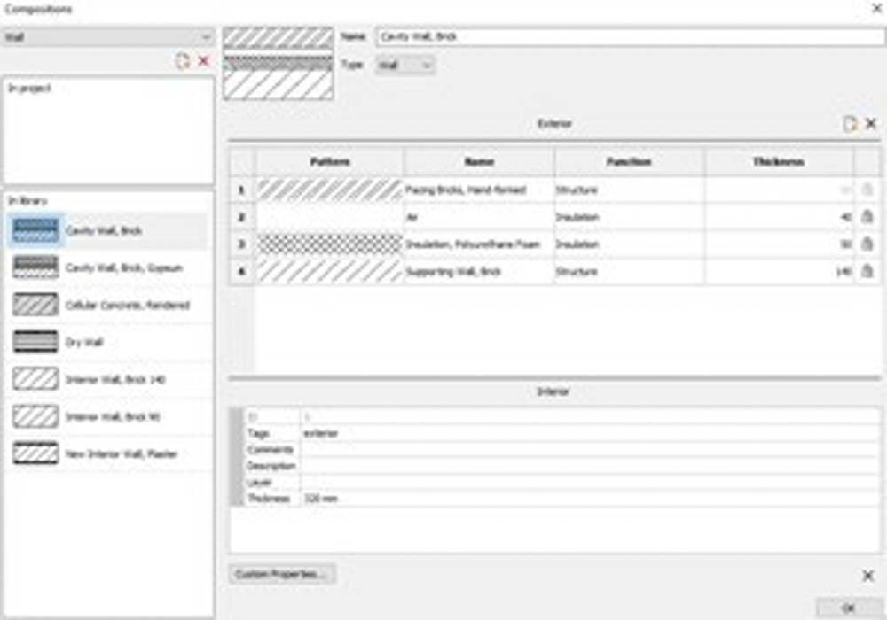The height and width of the screenshot is (620, 887).
Task: Remove layer using the Exterior X icon
Action: pos(870,124)
